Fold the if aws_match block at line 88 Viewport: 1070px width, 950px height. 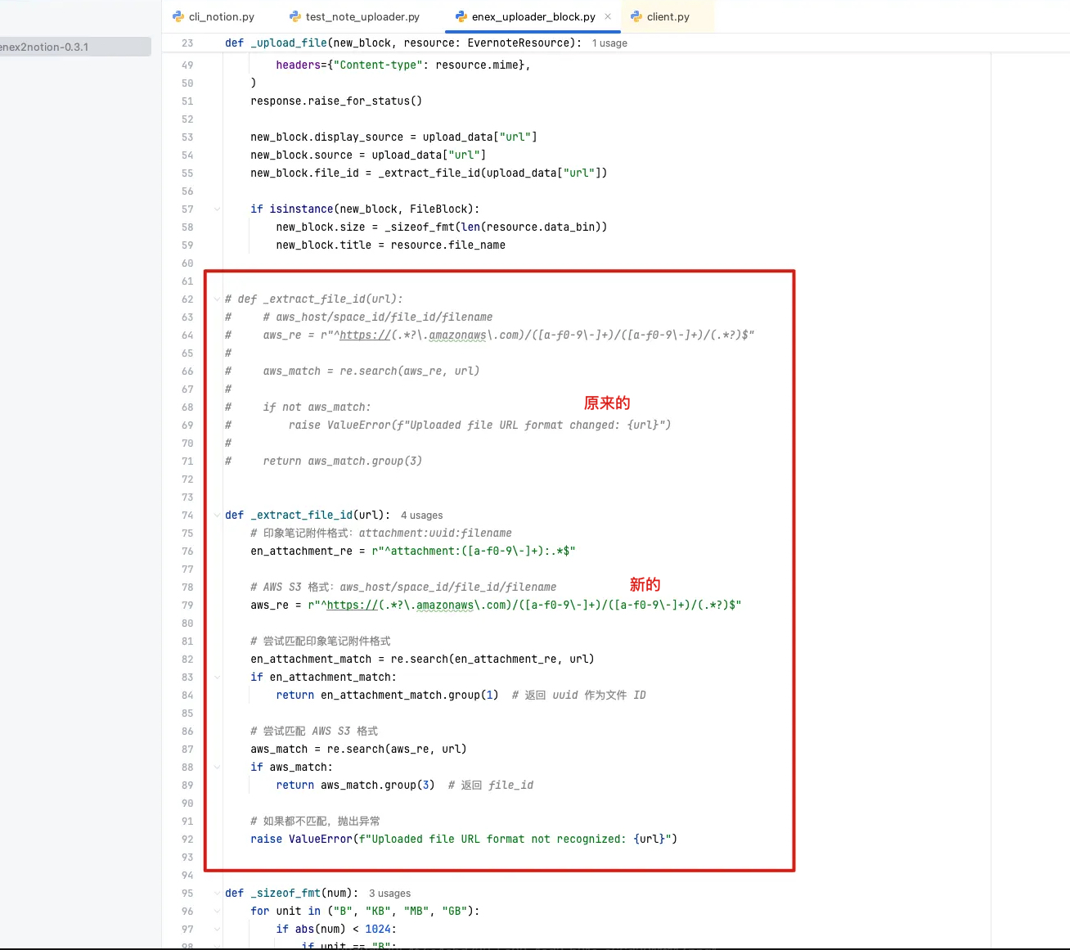[217, 768]
